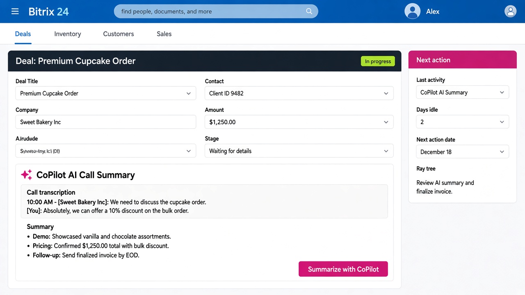Open the Contact dropdown showing Client ID 9482

[299, 93]
